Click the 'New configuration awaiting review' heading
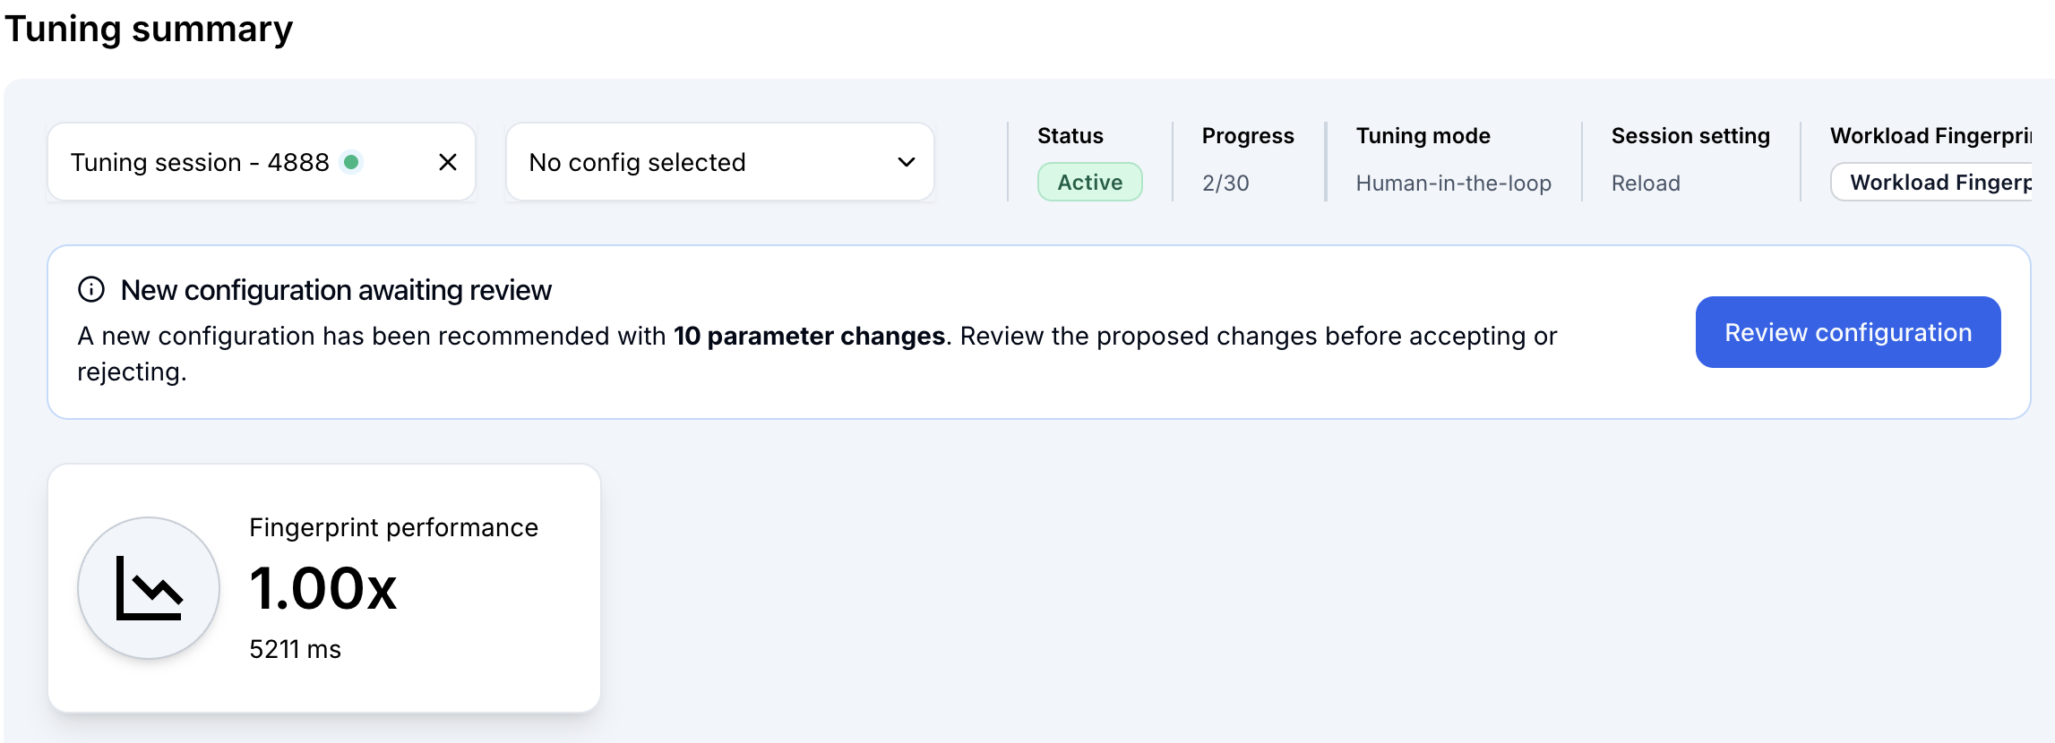This screenshot has width=2055, height=743. [x=336, y=290]
